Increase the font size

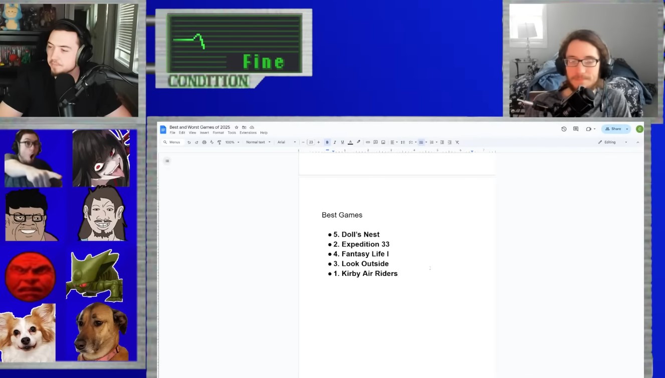[318, 142]
